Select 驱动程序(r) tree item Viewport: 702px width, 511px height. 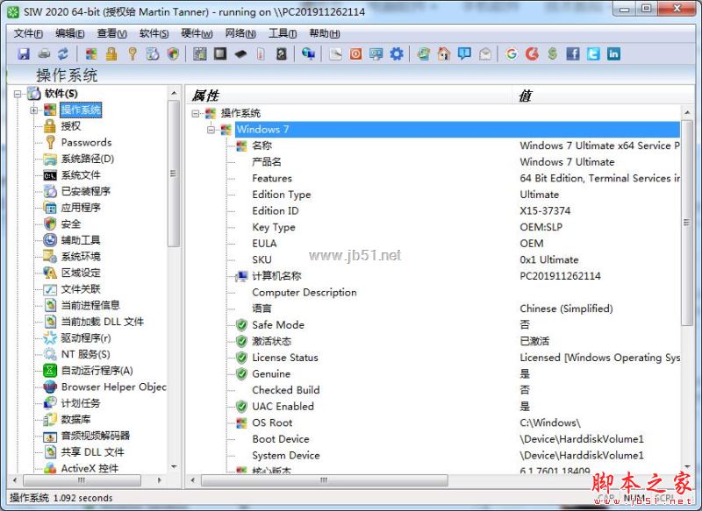[86, 338]
